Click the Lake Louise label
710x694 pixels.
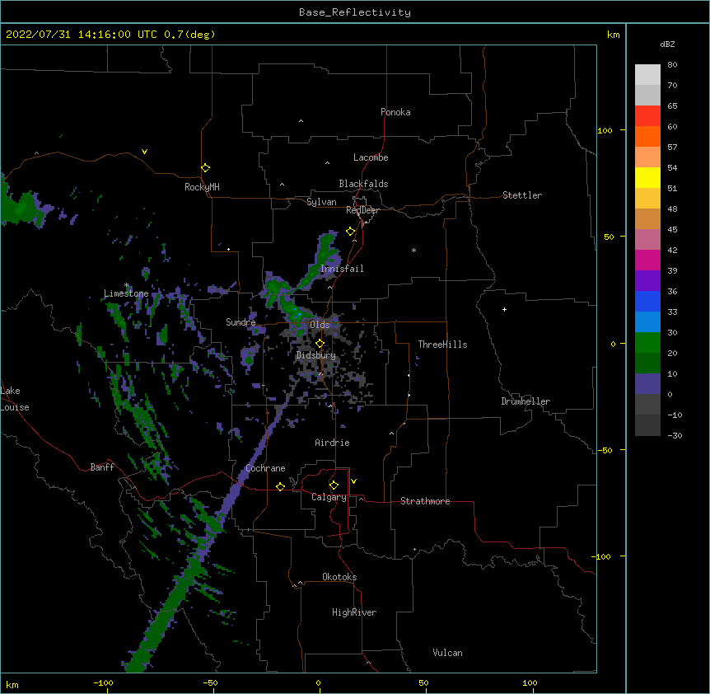pos(15,399)
